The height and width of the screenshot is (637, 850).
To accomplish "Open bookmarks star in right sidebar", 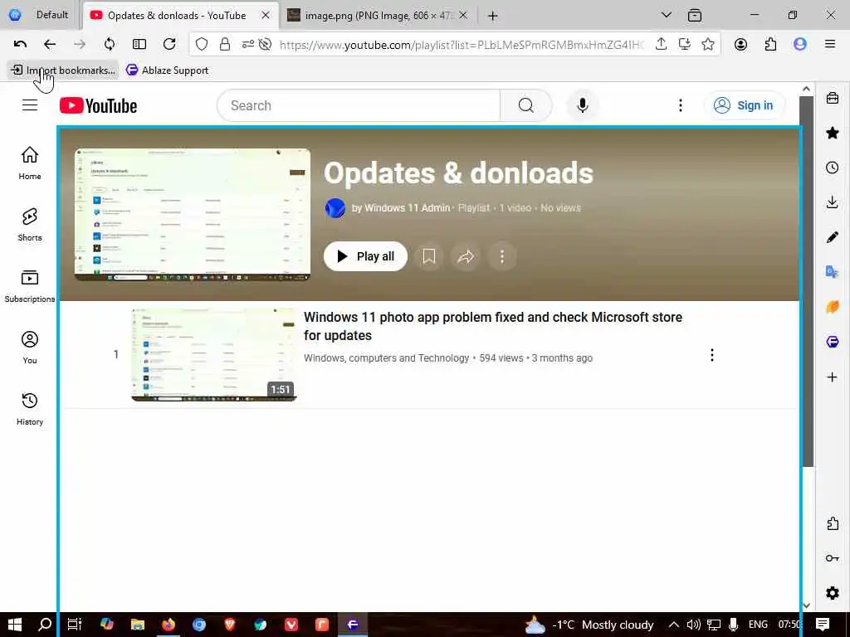I will click(x=833, y=133).
